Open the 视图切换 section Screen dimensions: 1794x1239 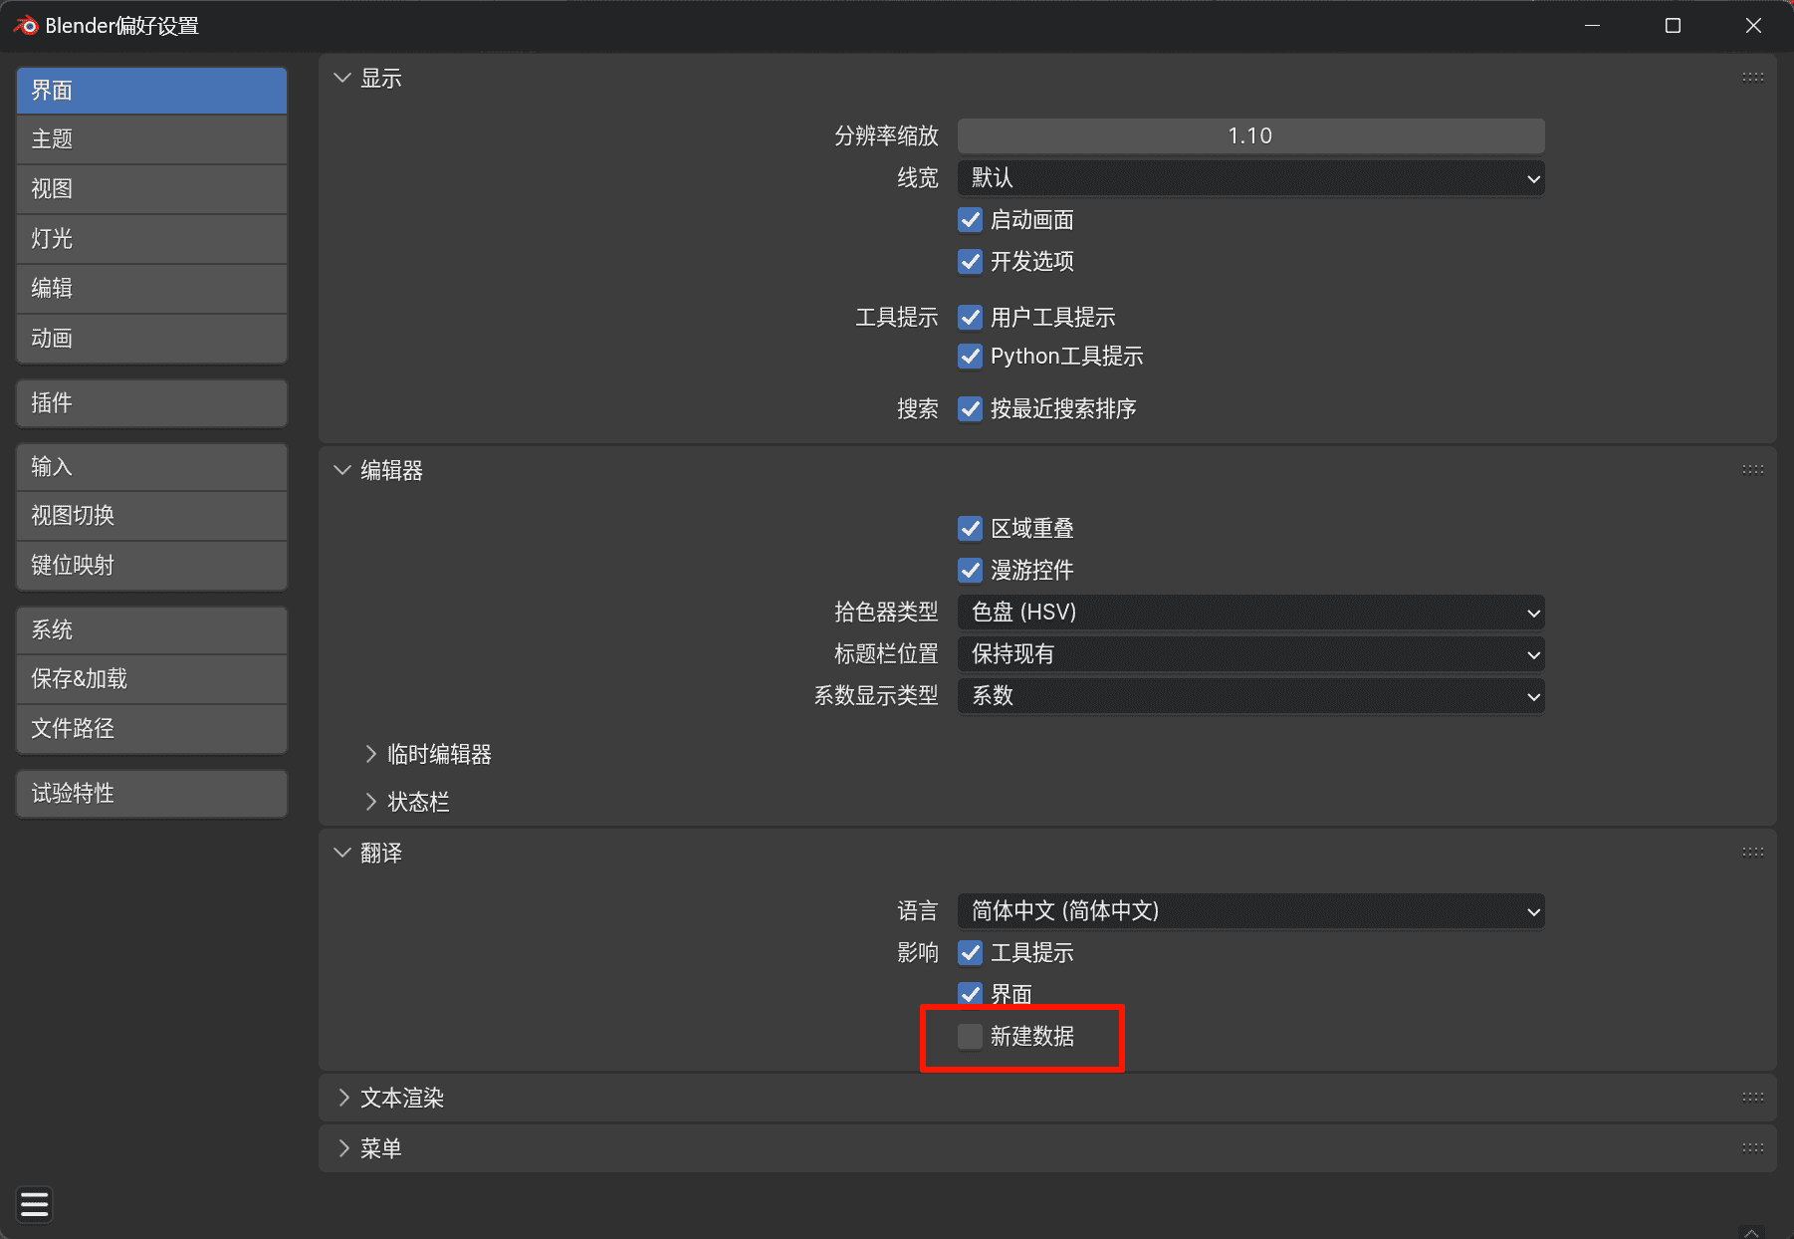coord(151,516)
